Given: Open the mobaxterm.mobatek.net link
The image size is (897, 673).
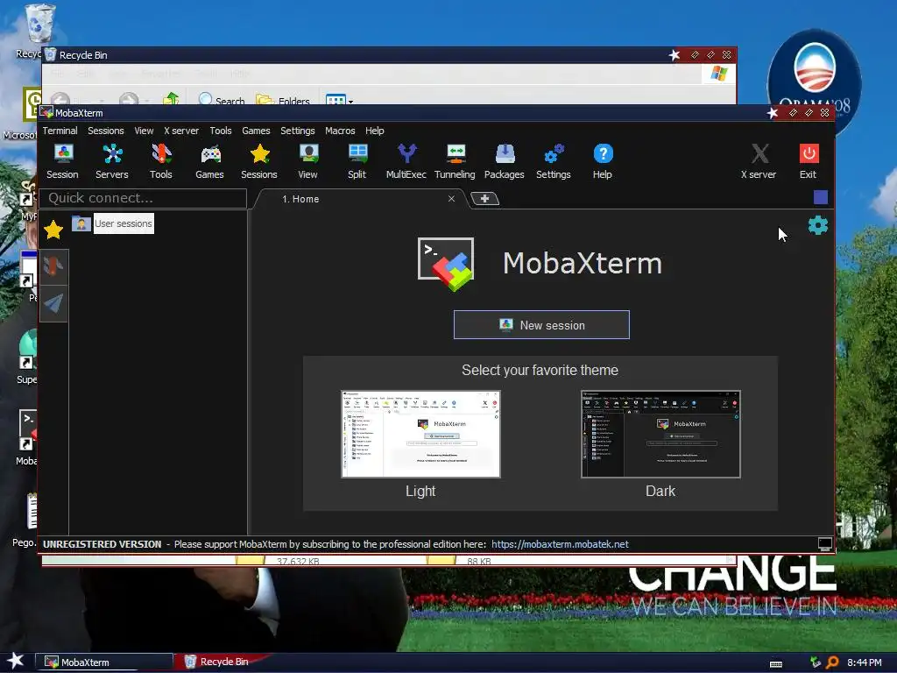Looking at the screenshot, I should tap(560, 544).
